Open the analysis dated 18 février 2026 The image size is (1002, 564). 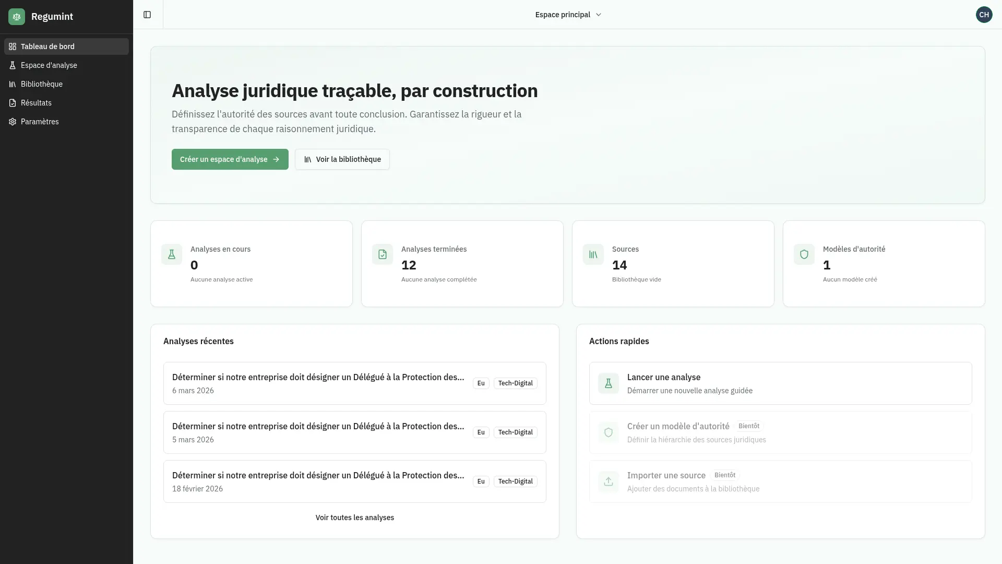[x=355, y=481]
